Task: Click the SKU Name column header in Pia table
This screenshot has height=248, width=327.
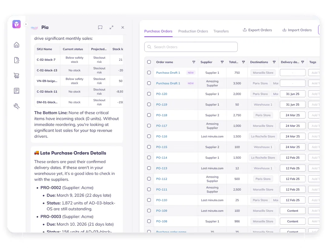Action: [x=45, y=49]
